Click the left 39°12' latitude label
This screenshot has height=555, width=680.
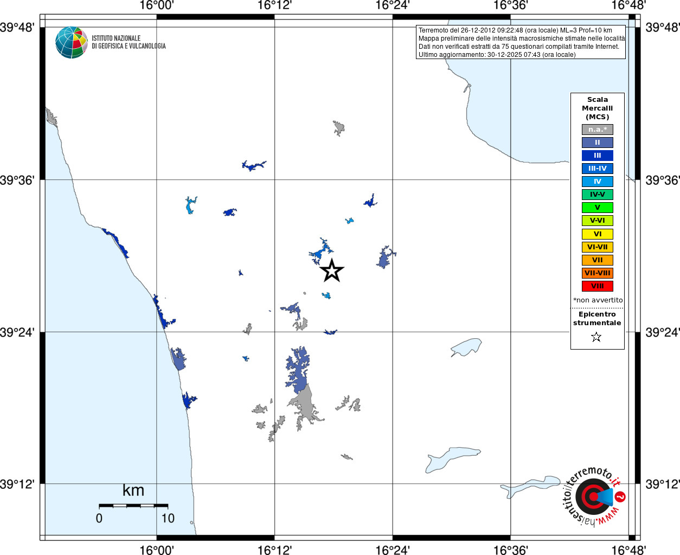17,484
